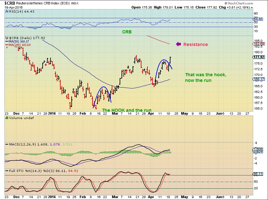Click the red 84.92 stochastic %D value
The image size is (268, 200).
click(x=73, y=171)
